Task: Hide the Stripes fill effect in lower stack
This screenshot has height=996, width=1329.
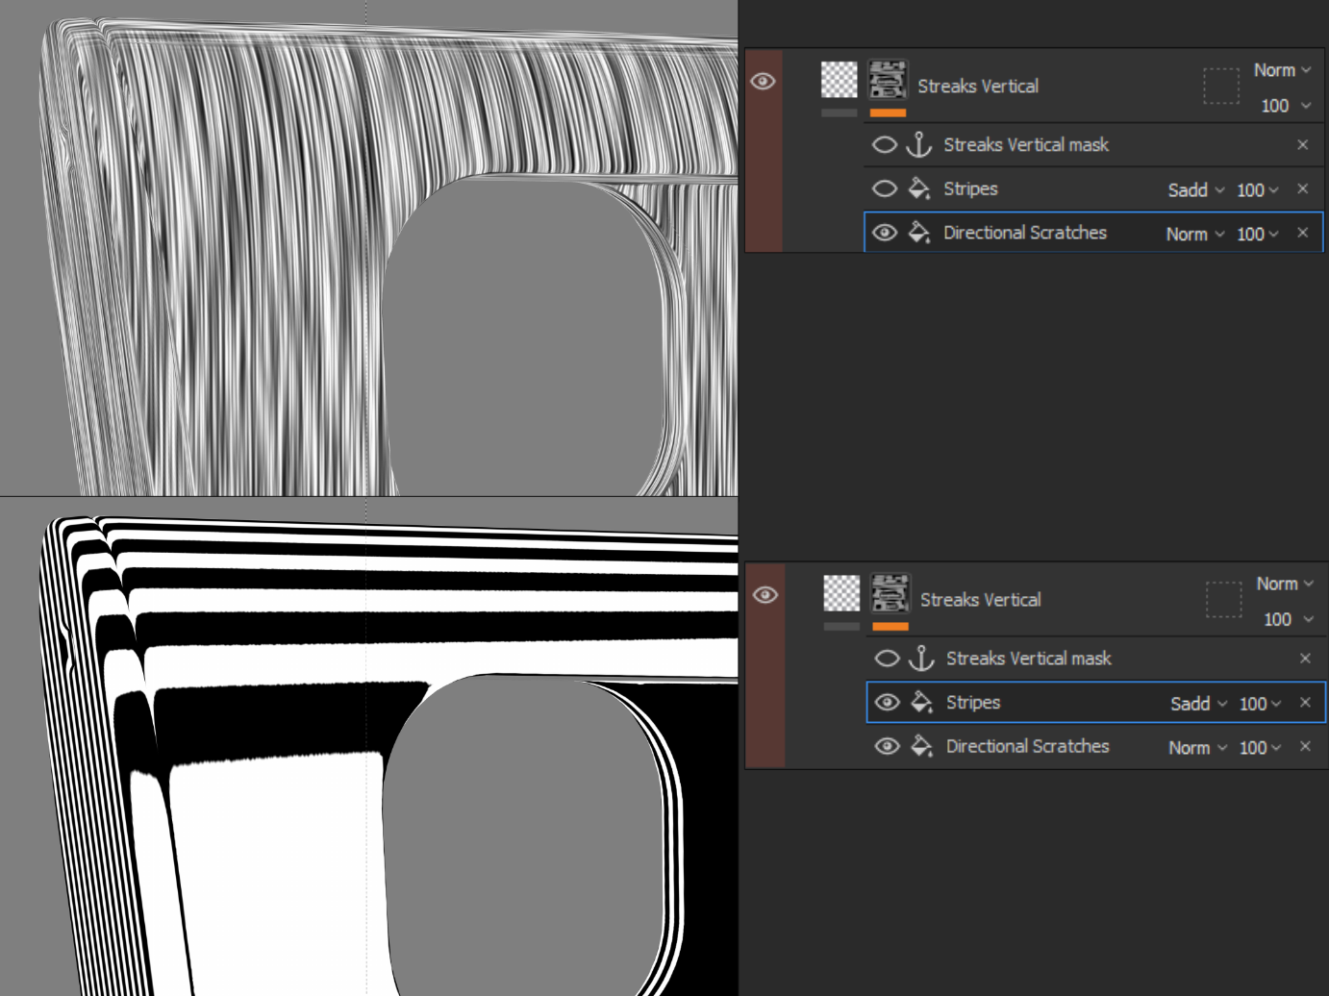Action: pos(888,703)
